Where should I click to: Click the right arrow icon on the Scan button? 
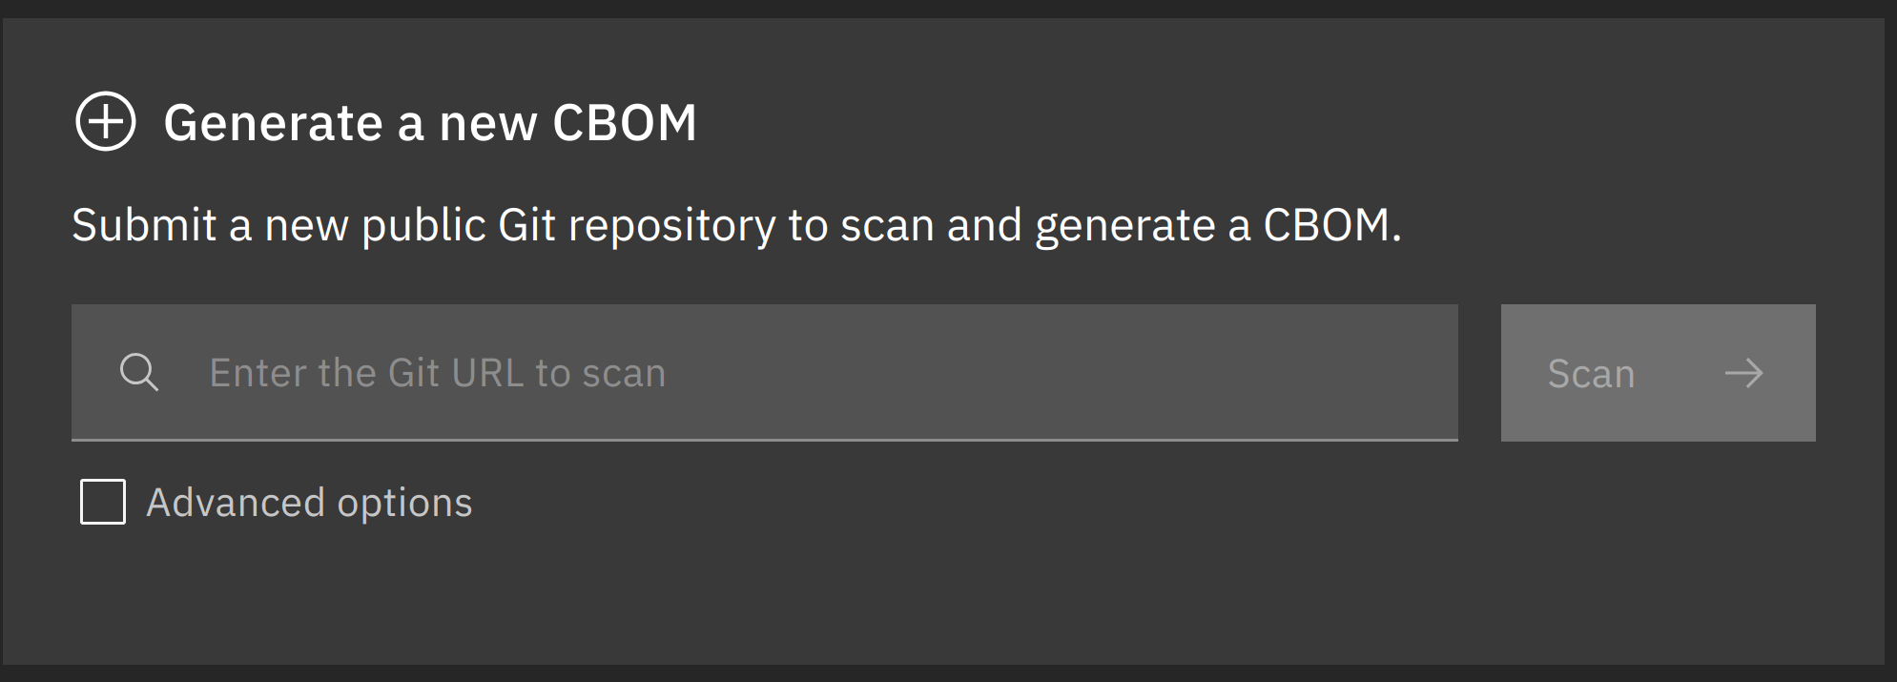tap(1743, 373)
